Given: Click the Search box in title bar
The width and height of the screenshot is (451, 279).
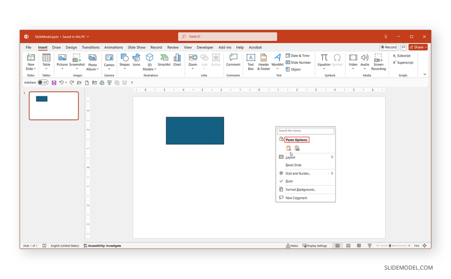Looking at the screenshot, I should [x=228, y=36].
